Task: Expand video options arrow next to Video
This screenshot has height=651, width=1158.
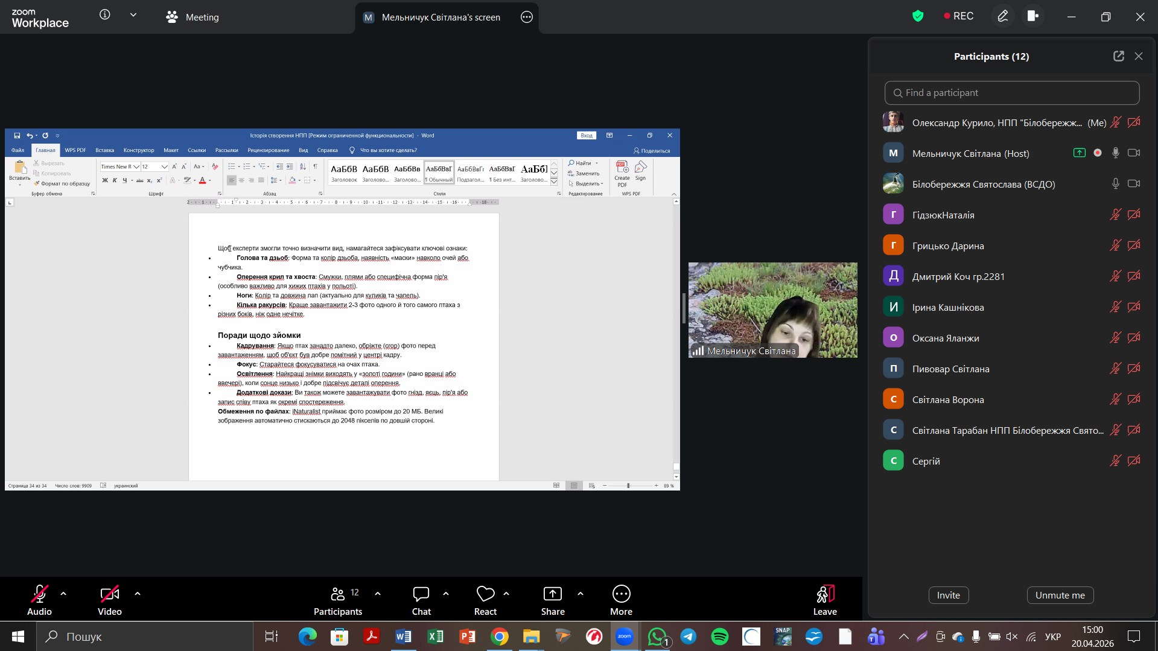Action: pyautogui.click(x=138, y=594)
